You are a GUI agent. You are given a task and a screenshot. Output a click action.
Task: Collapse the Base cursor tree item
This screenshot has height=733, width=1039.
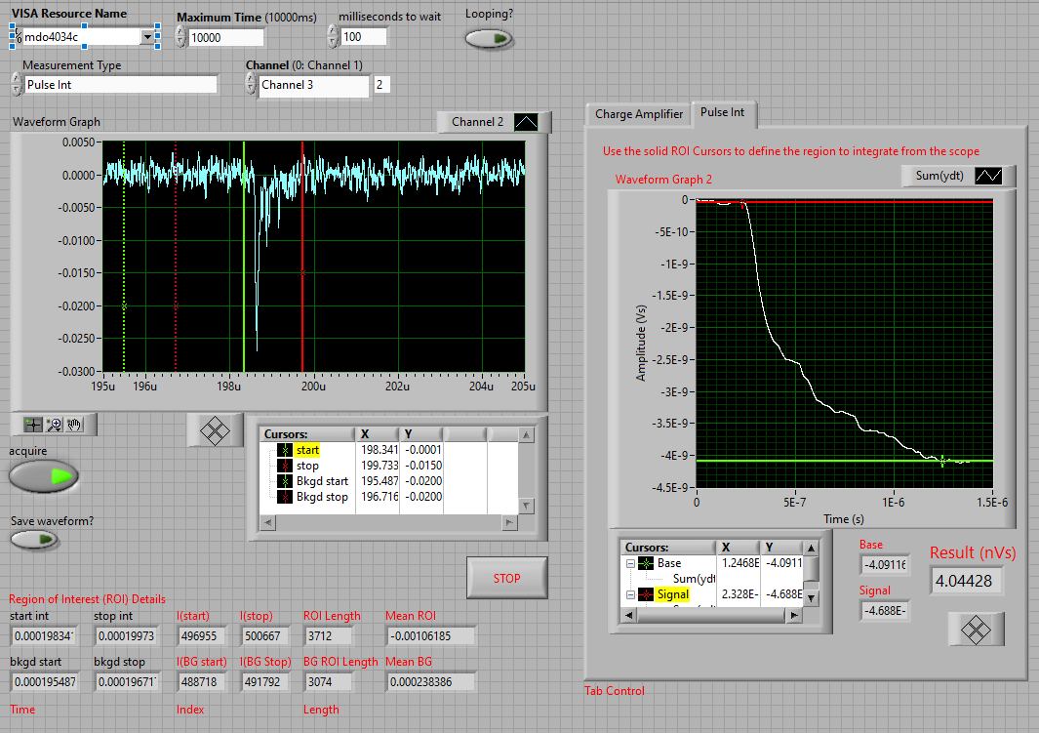coord(629,564)
